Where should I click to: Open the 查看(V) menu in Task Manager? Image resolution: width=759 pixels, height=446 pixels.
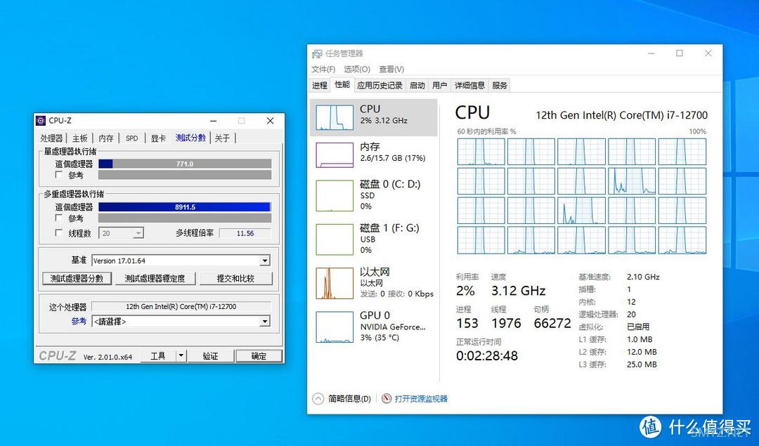pyautogui.click(x=391, y=69)
